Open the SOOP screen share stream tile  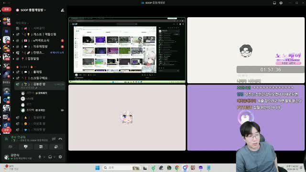pos(127,50)
